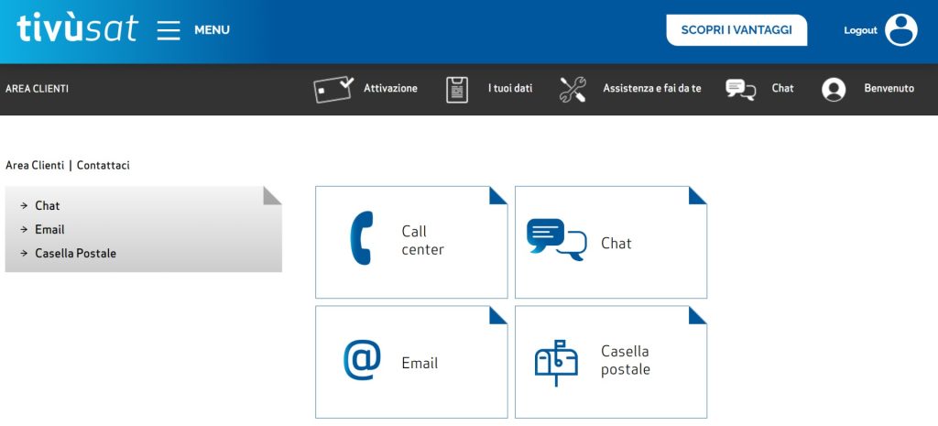Open the Chat tile in contact grid

point(611,243)
